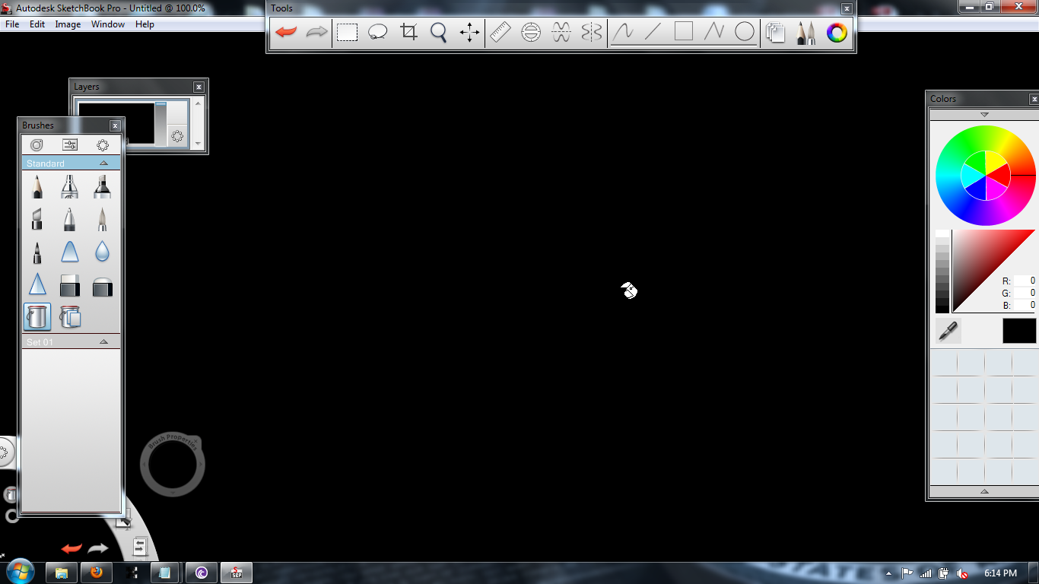Select the Hard Eraser brush
Image resolution: width=1039 pixels, height=584 pixels.
coord(69,284)
